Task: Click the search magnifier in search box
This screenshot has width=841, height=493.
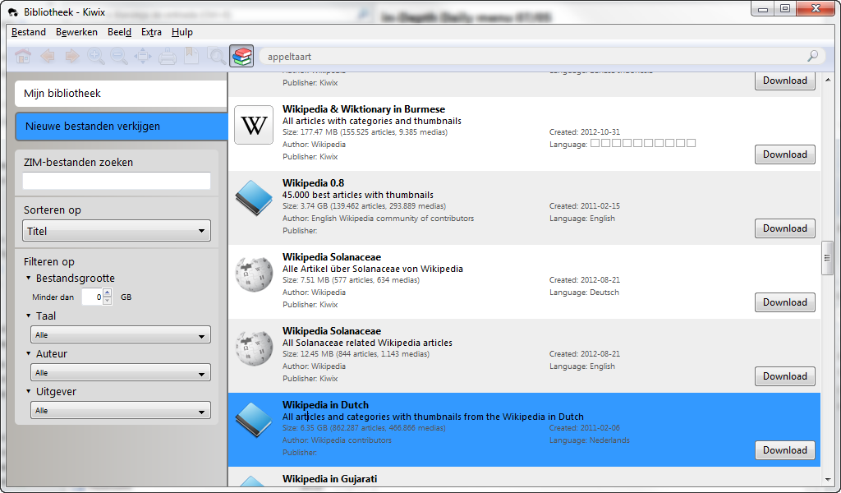Action: tap(812, 57)
